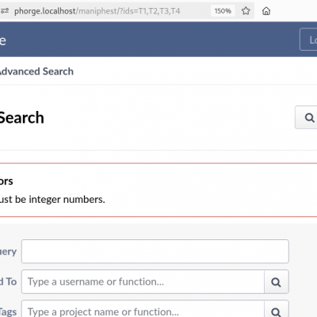Click the Errors box heading
Viewport: 317px width, 317px height.
click(6, 181)
